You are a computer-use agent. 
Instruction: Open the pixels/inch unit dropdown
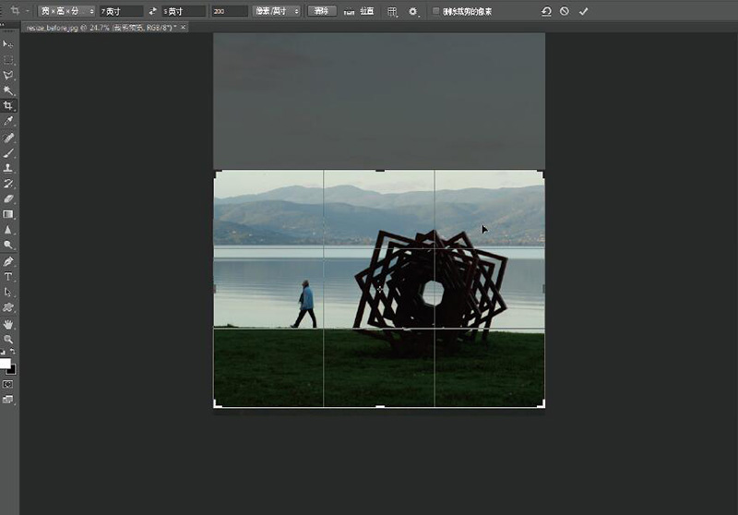point(277,11)
